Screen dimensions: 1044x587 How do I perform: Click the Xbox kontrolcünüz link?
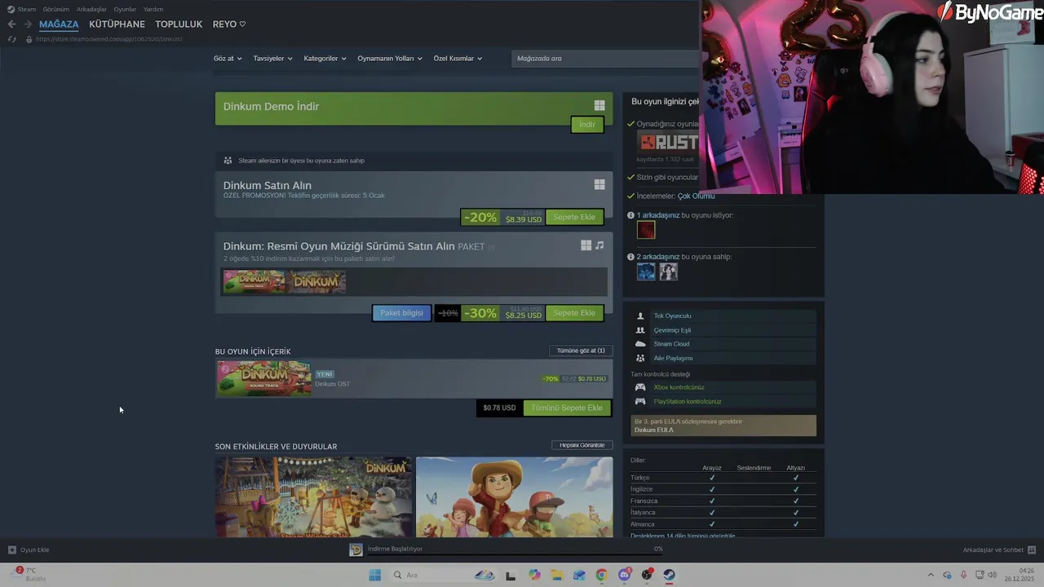(679, 387)
